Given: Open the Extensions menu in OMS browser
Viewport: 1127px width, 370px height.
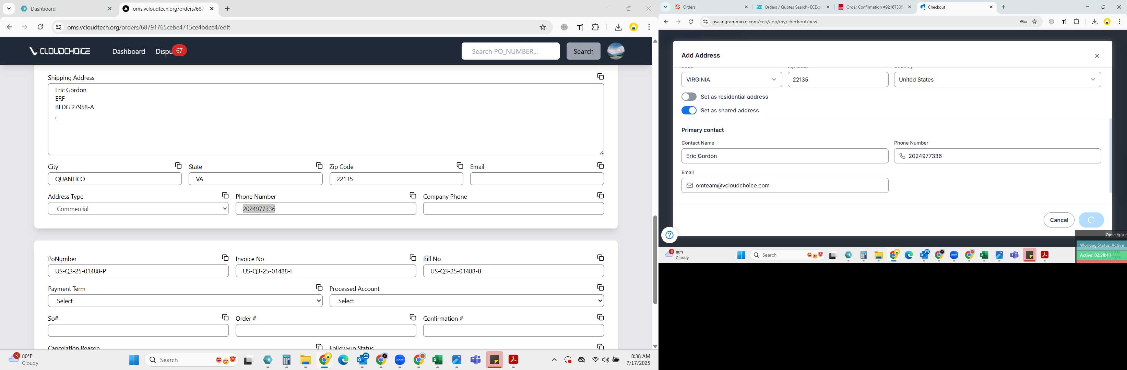Looking at the screenshot, I should coord(595,27).
